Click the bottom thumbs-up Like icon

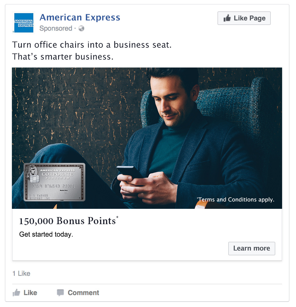[16, 293]
